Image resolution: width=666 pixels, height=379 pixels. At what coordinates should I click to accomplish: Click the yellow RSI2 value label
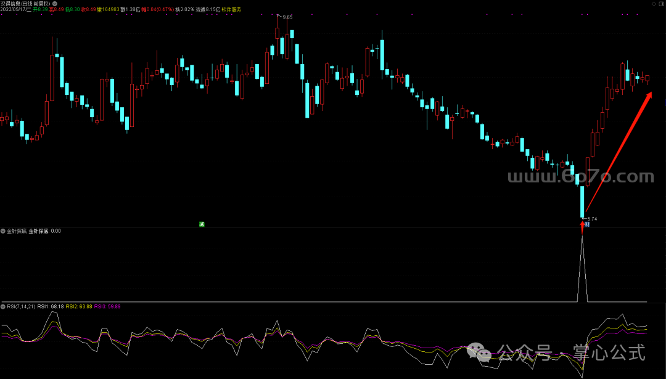[x=79, y=306]
